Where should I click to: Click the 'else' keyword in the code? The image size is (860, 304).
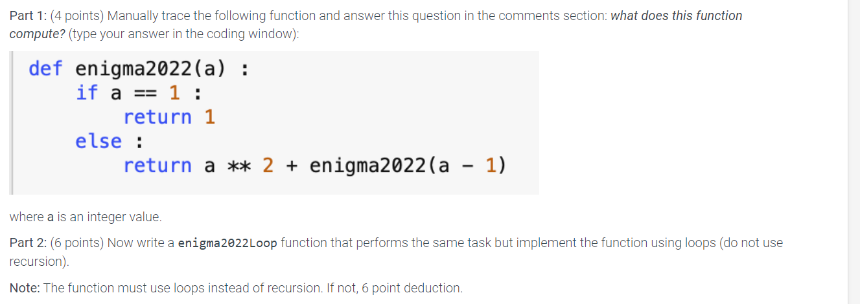tap(99, 142)
